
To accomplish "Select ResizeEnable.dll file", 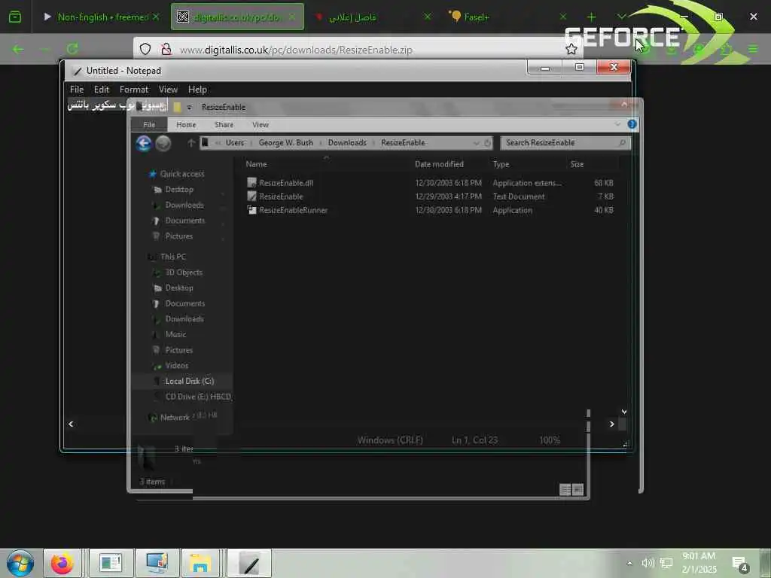I will 285,183.
